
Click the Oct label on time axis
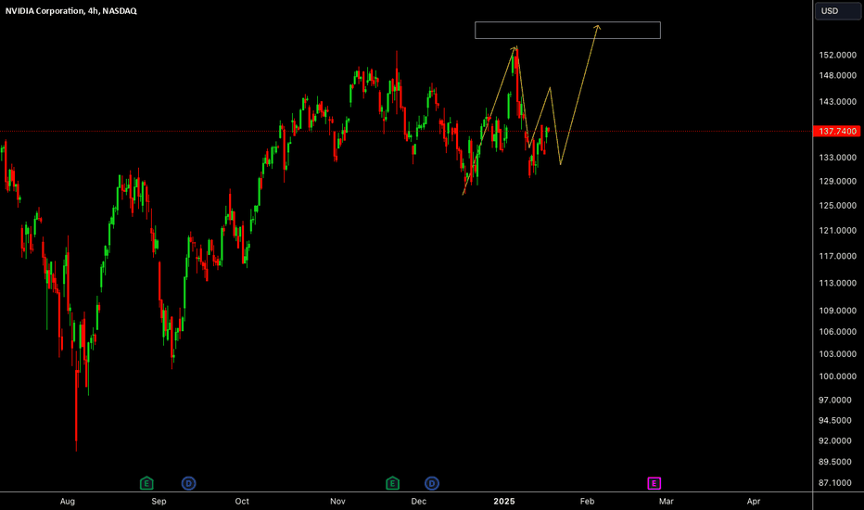pyautogui.click(x=242, y=501)
